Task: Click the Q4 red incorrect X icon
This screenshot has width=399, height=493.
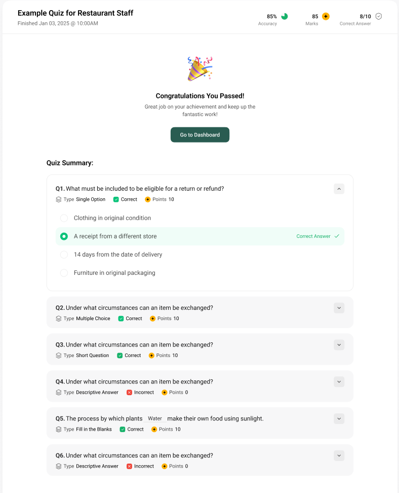Action: tap(129, 393)
